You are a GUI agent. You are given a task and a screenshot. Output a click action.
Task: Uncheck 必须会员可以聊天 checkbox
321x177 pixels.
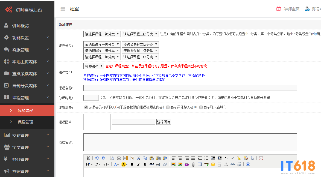[86, 107]
